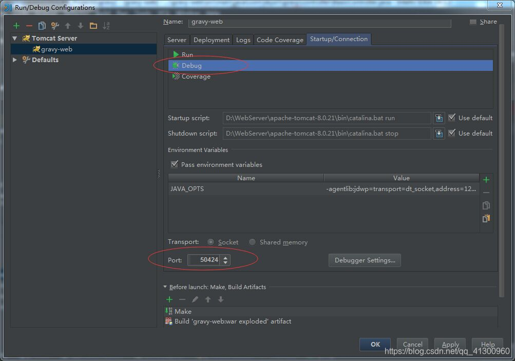
Task: Add a new run configuration
Action: 15,26
